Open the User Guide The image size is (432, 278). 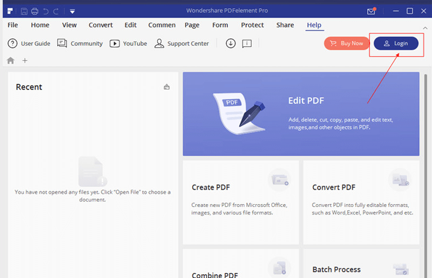click(29, 44)
